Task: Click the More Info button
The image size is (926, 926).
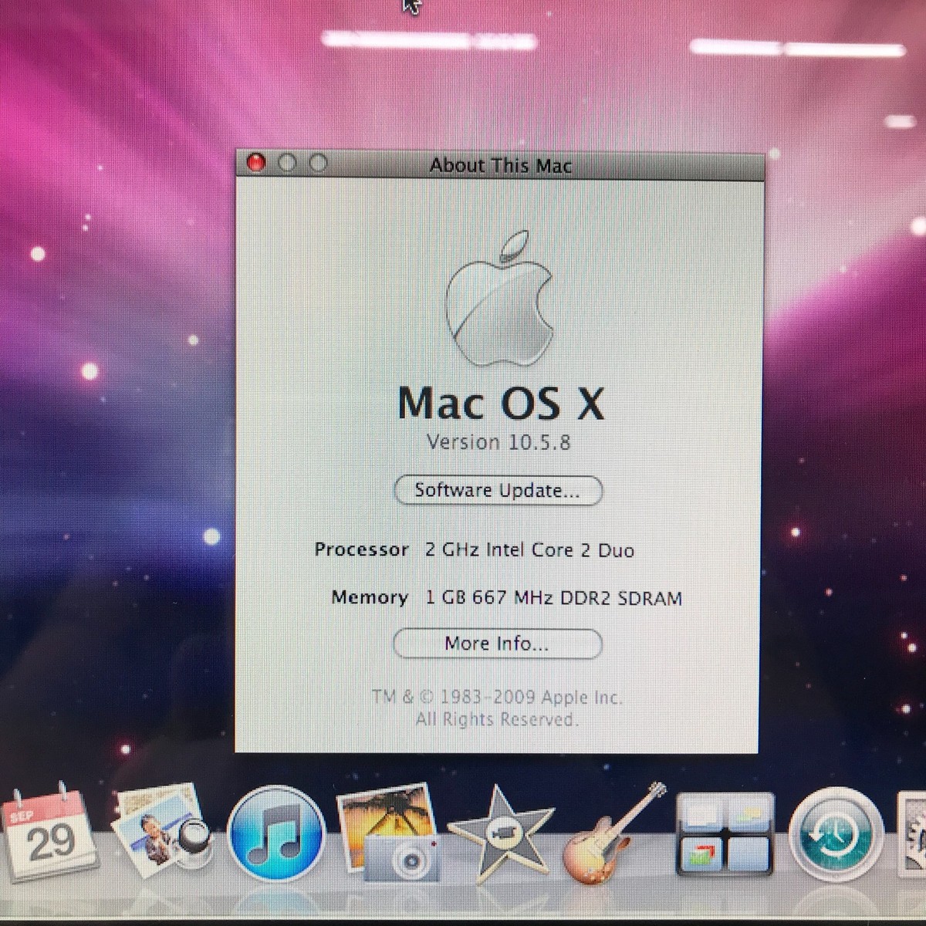Action: (497, 644)
